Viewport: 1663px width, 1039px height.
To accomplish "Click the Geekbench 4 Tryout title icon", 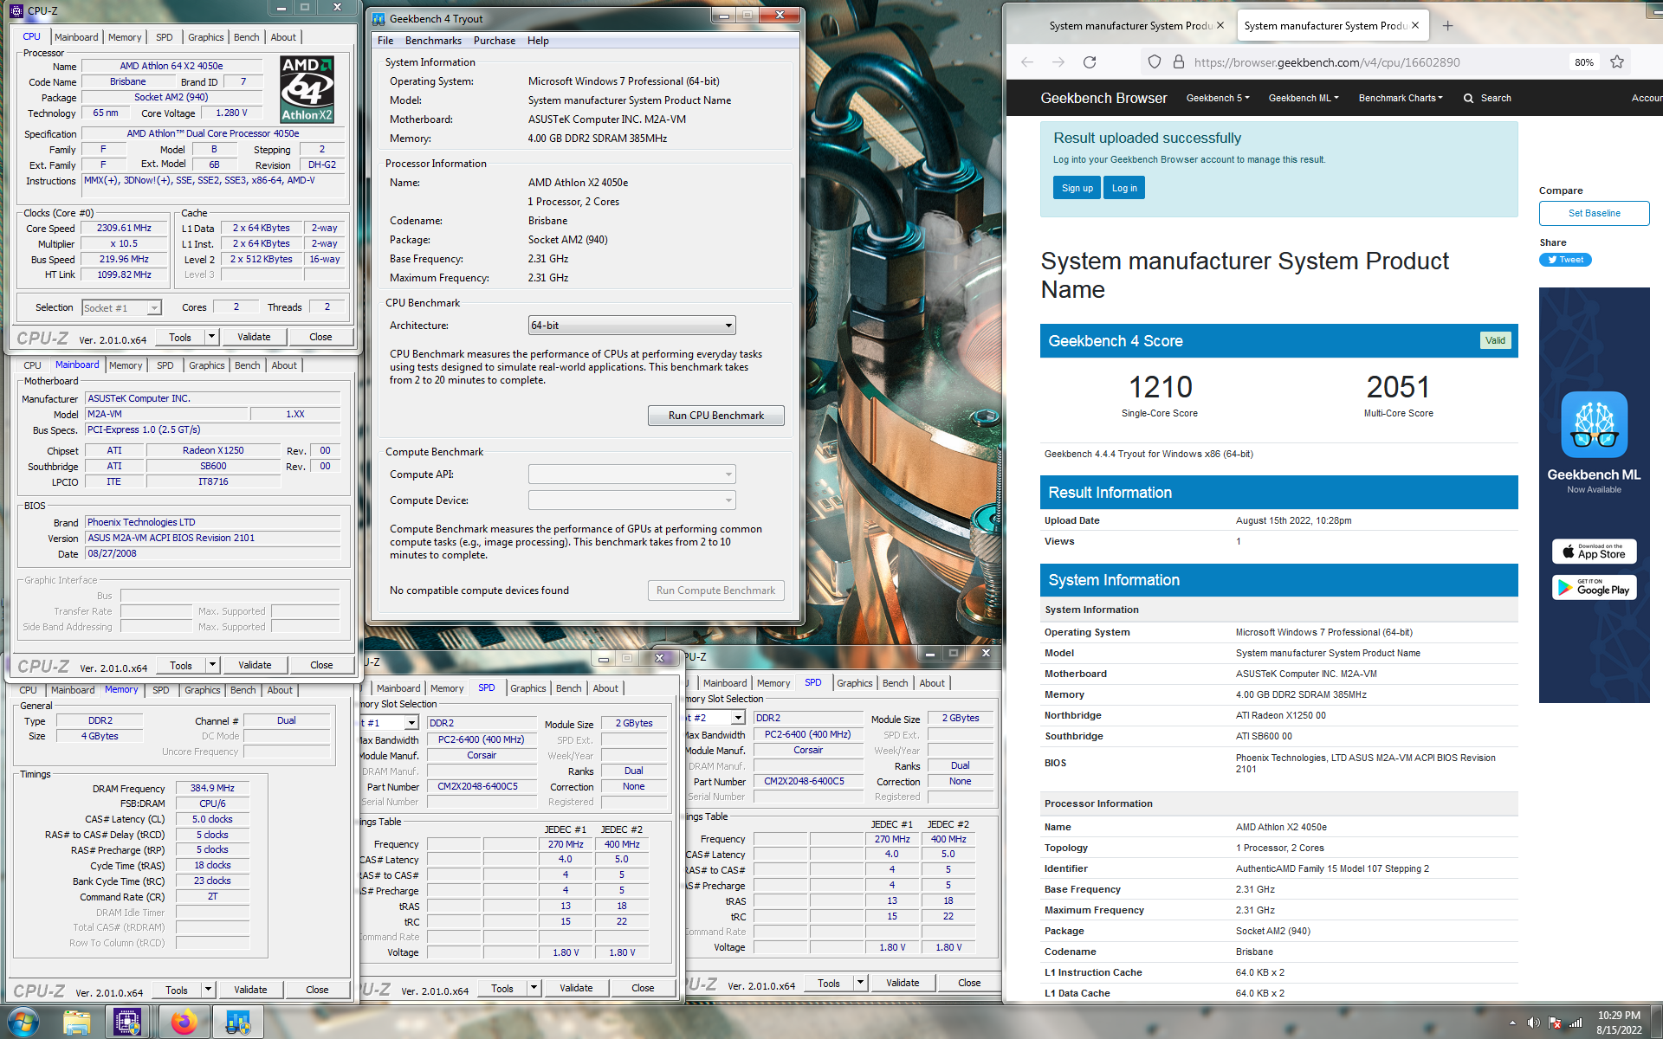I will pos(379,18).
